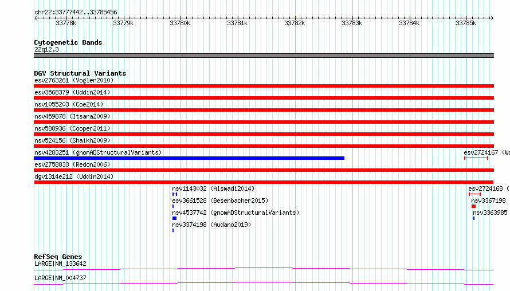
Task: Select the red bar under dgv1314e212
Action: pyautogui.click(x=264, y=182)
